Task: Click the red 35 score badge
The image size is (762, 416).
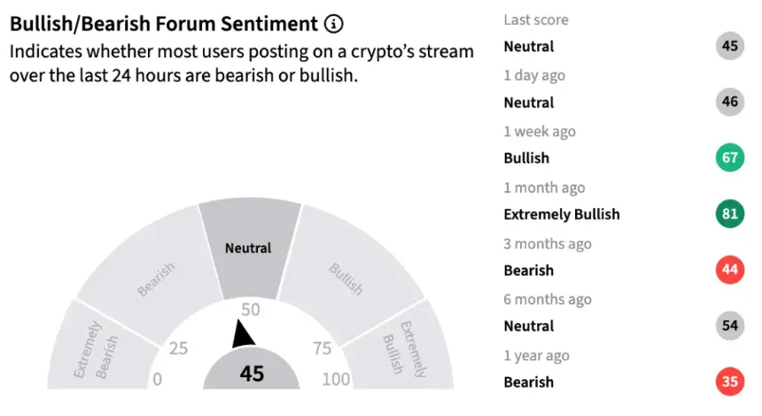Action: [x=729, y=381]
